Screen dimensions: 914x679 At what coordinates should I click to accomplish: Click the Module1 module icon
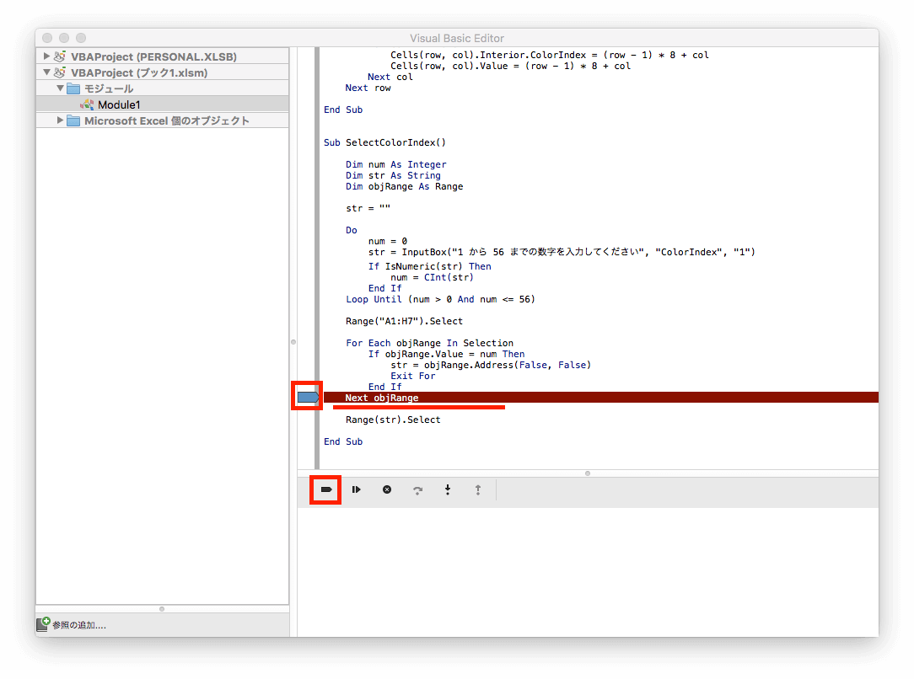click(x=87, y=104)
